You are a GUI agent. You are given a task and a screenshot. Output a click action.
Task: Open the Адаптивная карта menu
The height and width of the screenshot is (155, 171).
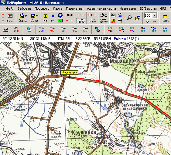point(101,8)
